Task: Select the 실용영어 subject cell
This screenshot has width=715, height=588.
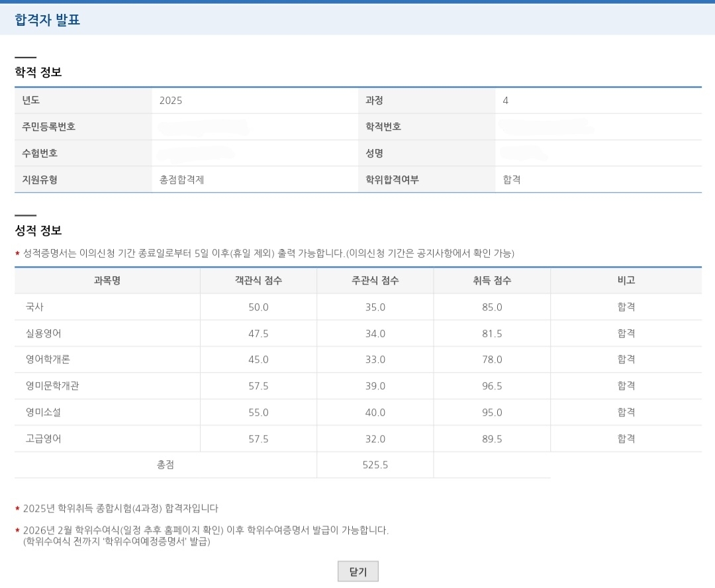Action: click(x=44, y=333)
